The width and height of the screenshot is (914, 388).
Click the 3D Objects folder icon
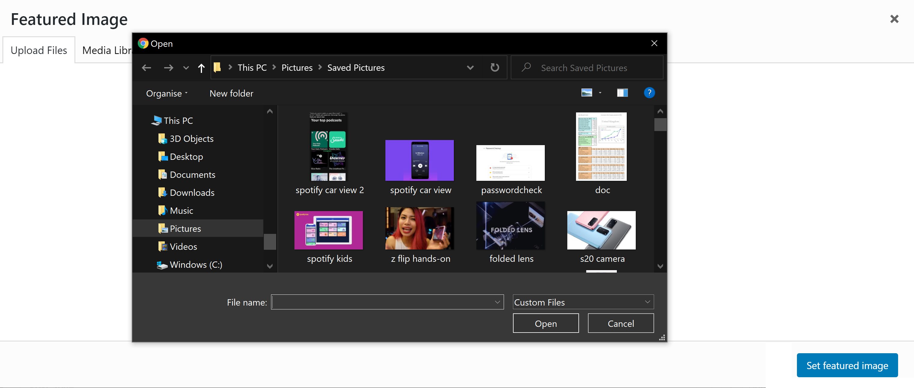point(162,139)
